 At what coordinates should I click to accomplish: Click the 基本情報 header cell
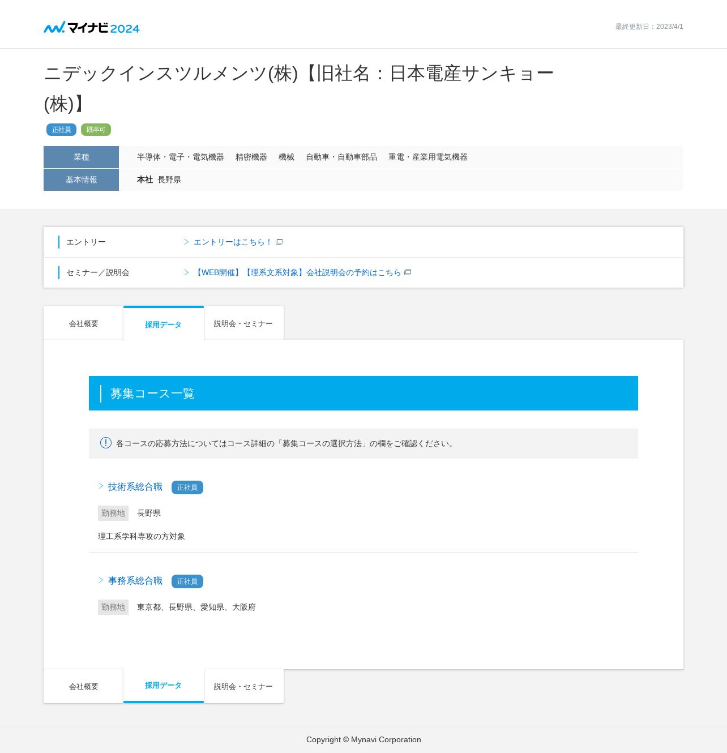point(81,179)
